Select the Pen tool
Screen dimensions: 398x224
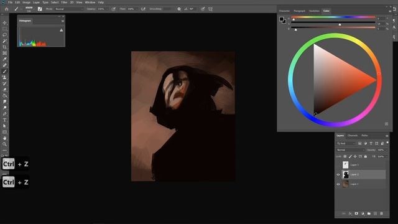[x=4, y=114]
